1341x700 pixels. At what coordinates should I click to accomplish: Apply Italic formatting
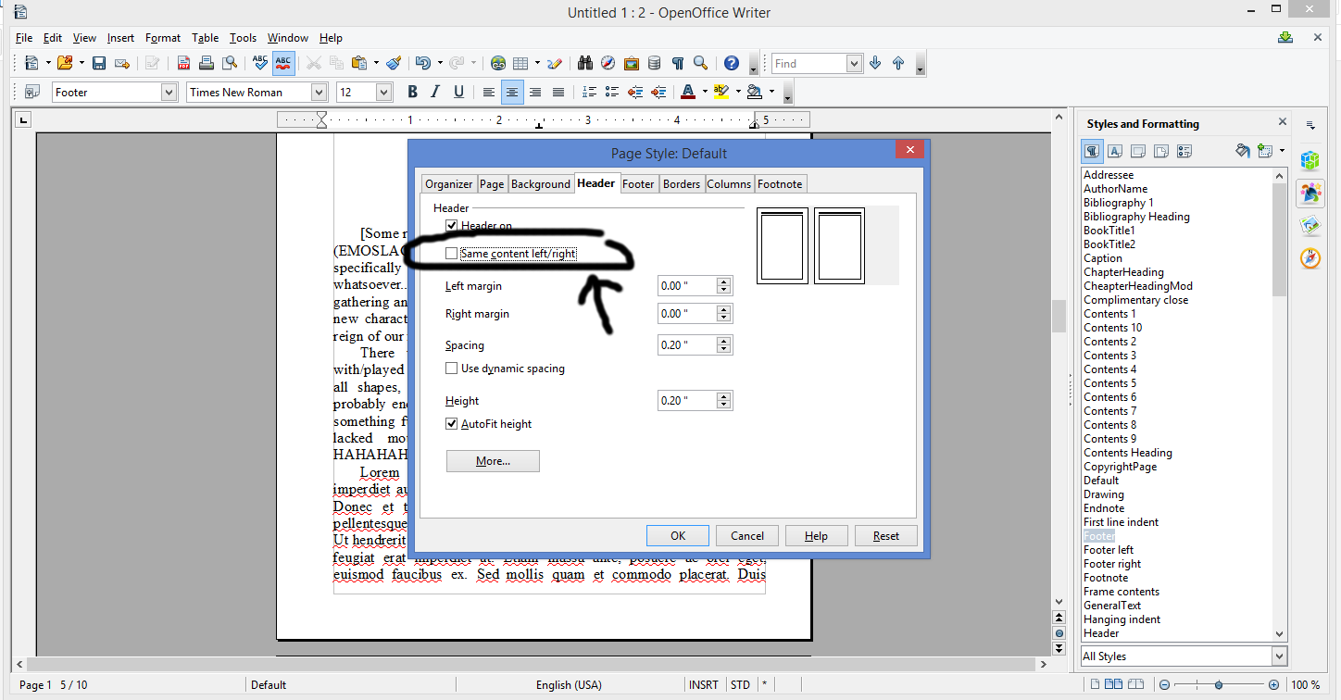pyautogui.click(x=435, y=92)
